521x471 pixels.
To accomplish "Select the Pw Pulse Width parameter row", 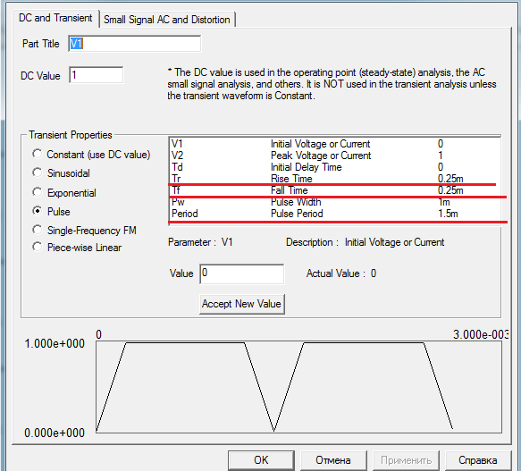I will pyautogui.click(x=334, y=202).
